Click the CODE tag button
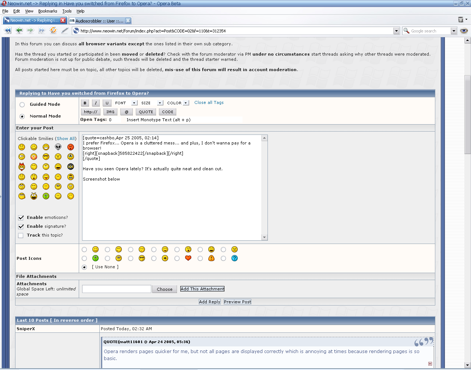The height and width of the screenshot is (370, 471). (167, 112)
